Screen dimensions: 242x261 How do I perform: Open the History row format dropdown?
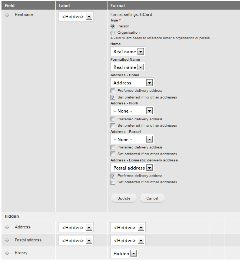click(124, 254)
